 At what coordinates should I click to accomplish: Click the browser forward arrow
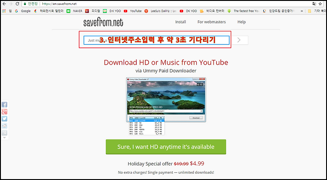tap(11, 4)
